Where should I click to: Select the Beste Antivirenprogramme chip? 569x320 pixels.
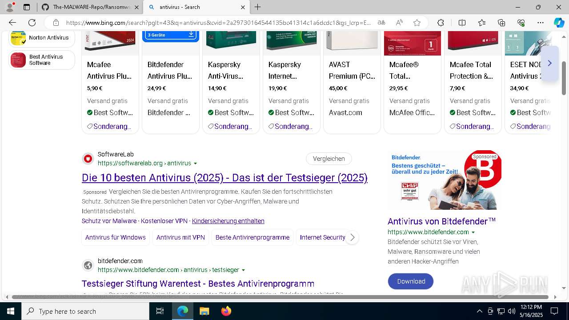point(252,237)
